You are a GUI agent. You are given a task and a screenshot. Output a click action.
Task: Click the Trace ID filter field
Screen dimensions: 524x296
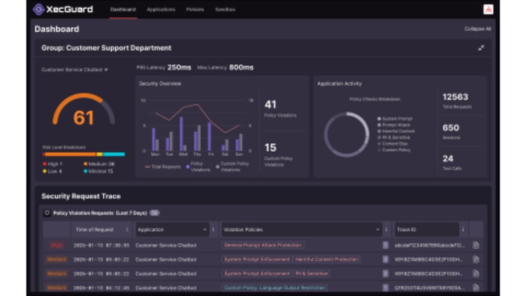click(427, 230)
